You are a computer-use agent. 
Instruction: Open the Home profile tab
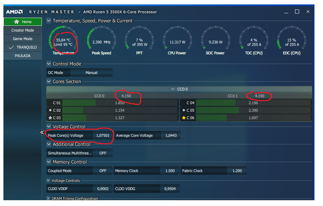[x=23, y=22]
